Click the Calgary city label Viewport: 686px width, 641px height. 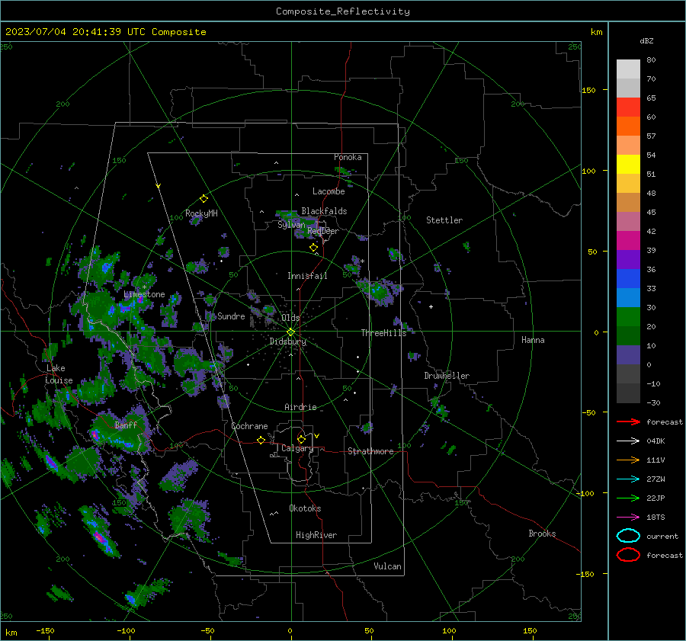point(297,448)
